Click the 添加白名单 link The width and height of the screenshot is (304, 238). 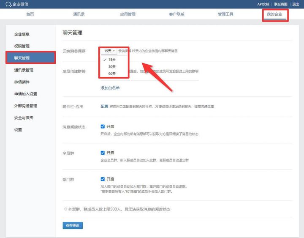pyautogui.click(x=110, y=88)
